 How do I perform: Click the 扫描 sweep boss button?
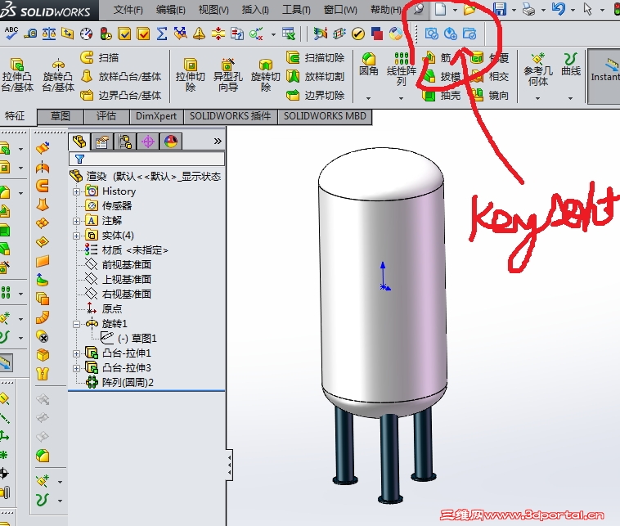coord(99,58)
